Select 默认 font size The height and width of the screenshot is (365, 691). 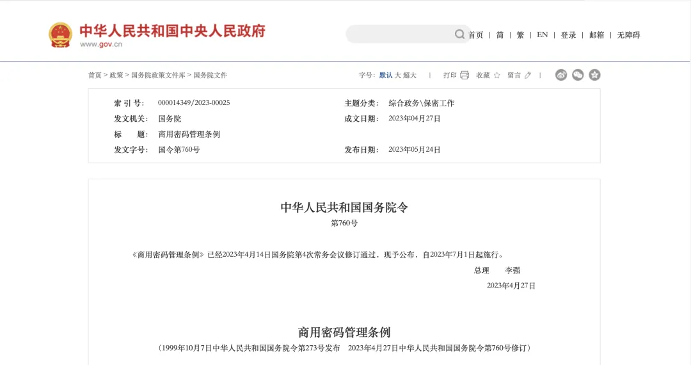[x=386, y=76]
